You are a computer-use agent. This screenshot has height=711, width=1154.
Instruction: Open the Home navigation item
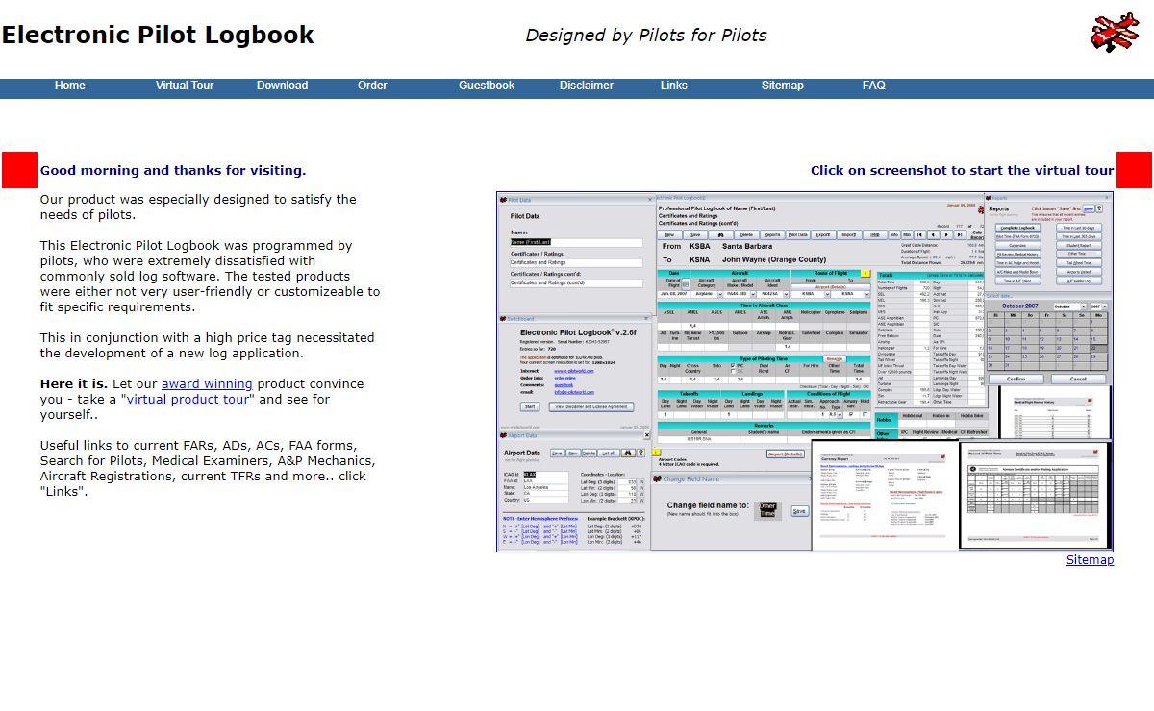coord(69,86)
